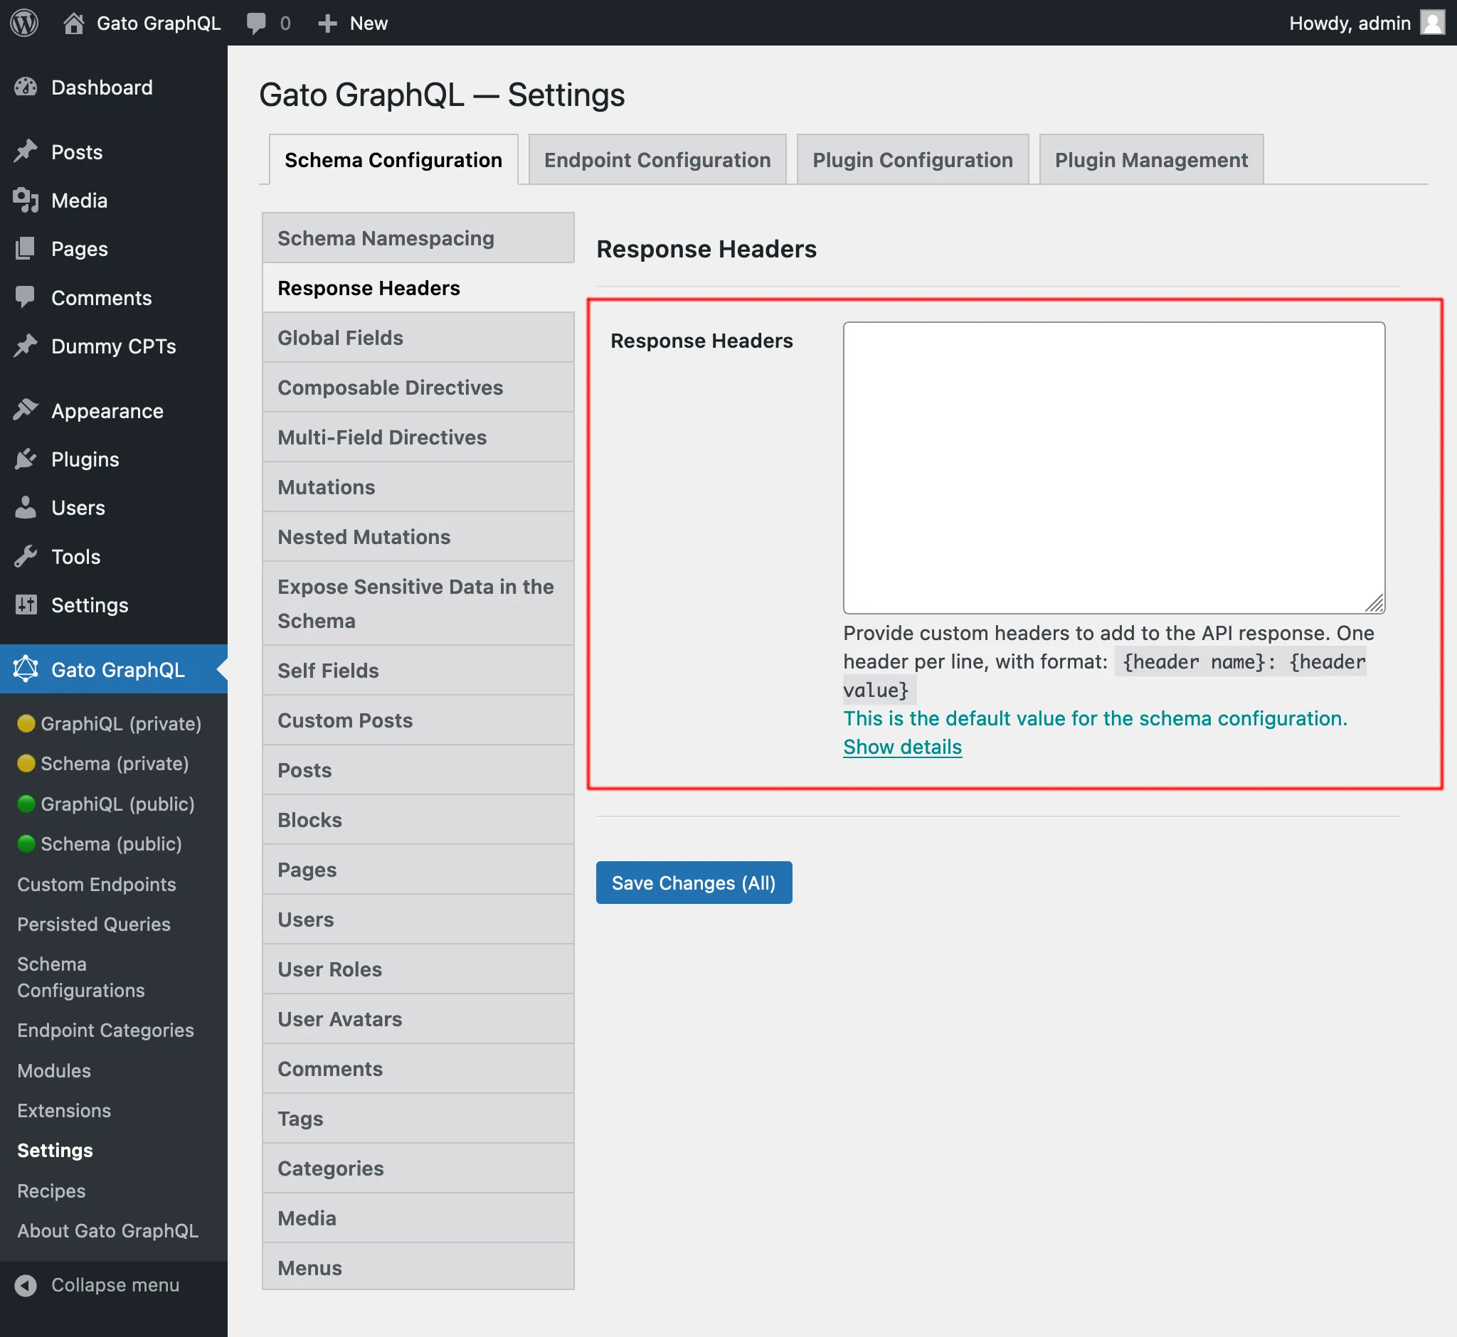Click the Collapse menu arrow icon
This screenshot has width=1457, height=1337.
(x=26, y=1286)
